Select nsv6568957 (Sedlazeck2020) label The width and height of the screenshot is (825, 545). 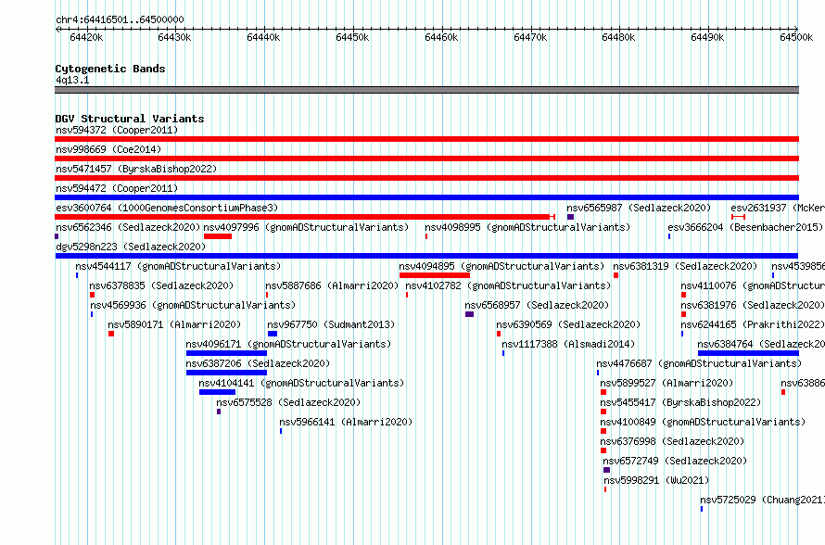point(537,305)
